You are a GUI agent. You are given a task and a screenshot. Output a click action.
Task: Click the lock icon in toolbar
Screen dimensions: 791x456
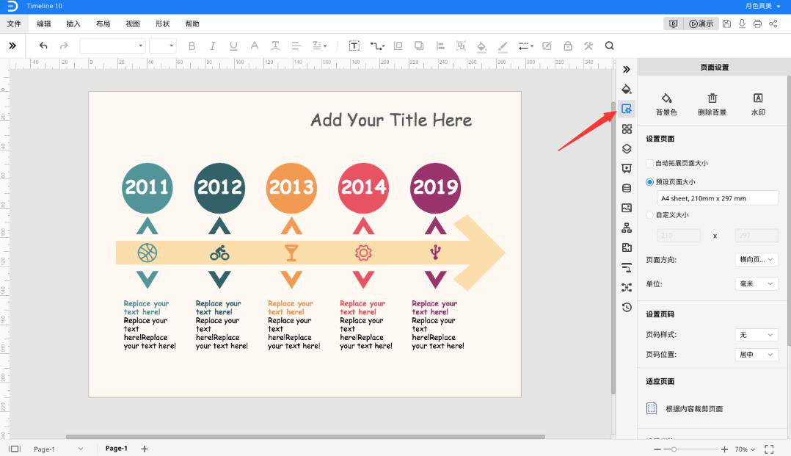click(567, 46)
